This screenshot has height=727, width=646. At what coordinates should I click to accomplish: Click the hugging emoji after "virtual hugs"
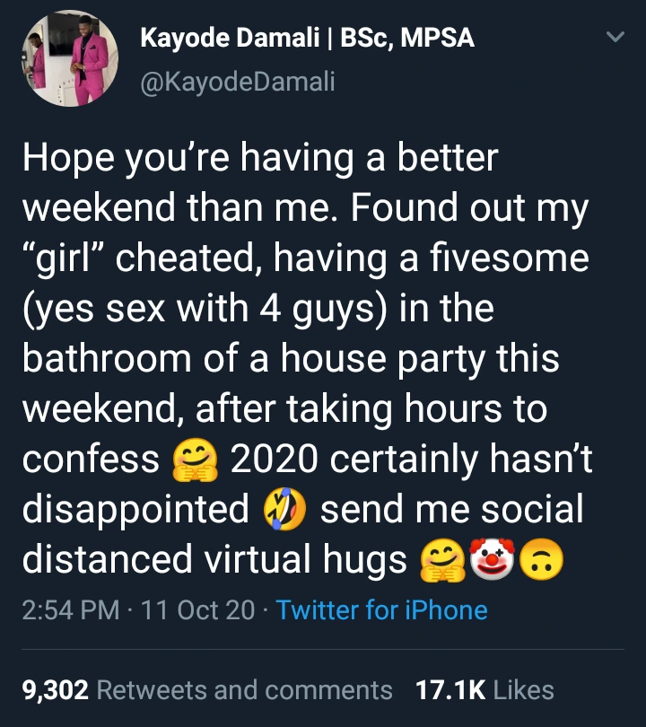(439, 561)
